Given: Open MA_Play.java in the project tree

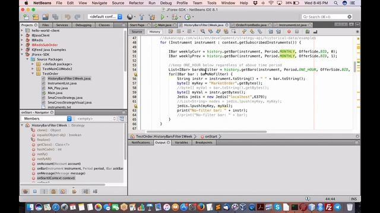Looking at the screenshot, I should click(x=58, y=88).
